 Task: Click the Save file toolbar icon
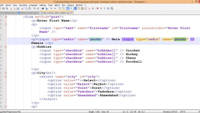[x=3, y=8]
